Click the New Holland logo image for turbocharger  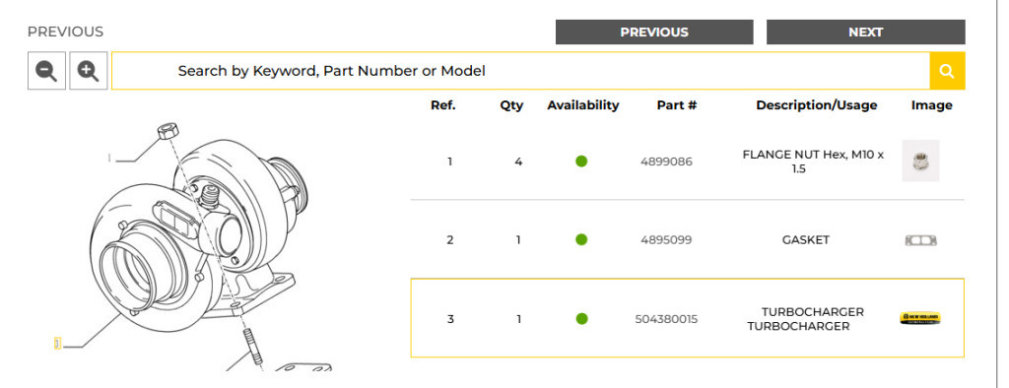click(x=920, y=318)
